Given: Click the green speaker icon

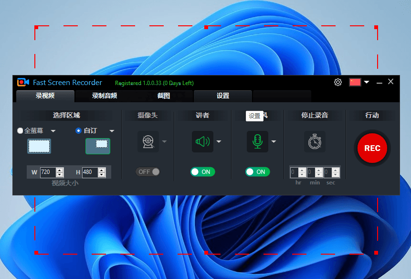Looking at the screenshot, I should pos(202,141).
